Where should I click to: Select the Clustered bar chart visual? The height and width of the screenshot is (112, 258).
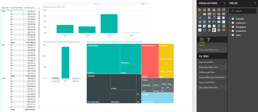click(209, 10)
